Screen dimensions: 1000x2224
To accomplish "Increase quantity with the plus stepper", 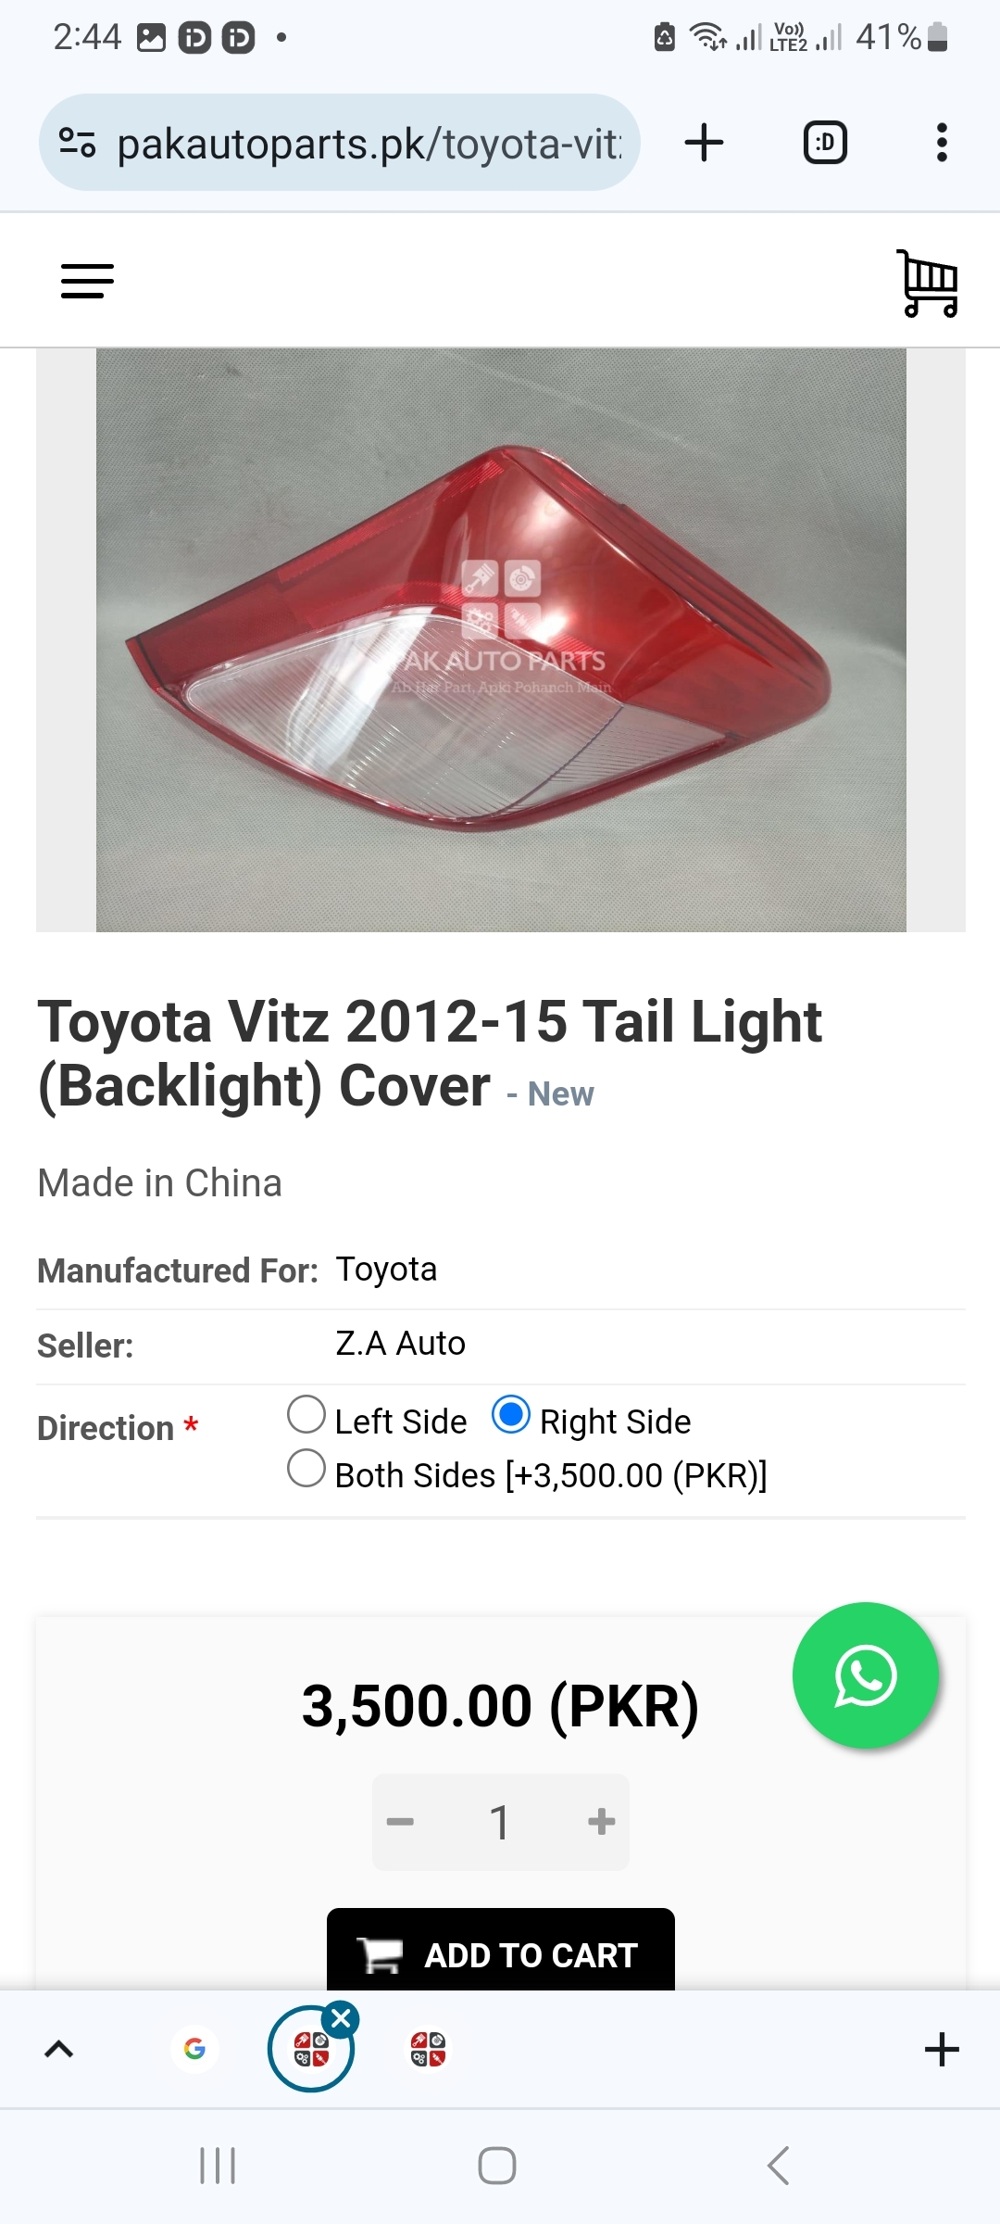I will [601, 1822].
